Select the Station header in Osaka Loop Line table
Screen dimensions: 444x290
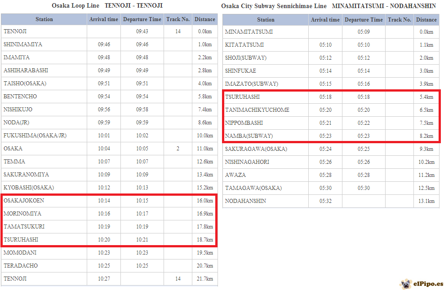pos(44,19)
